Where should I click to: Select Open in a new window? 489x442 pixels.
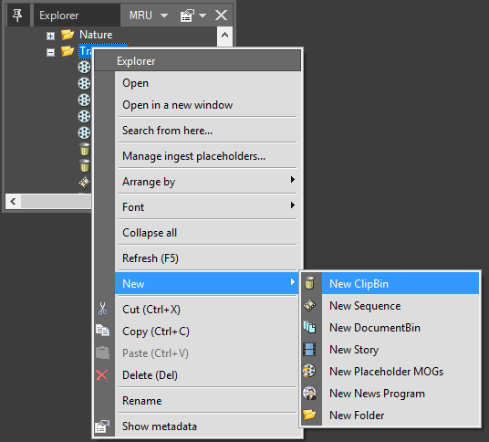coord(178,105)
